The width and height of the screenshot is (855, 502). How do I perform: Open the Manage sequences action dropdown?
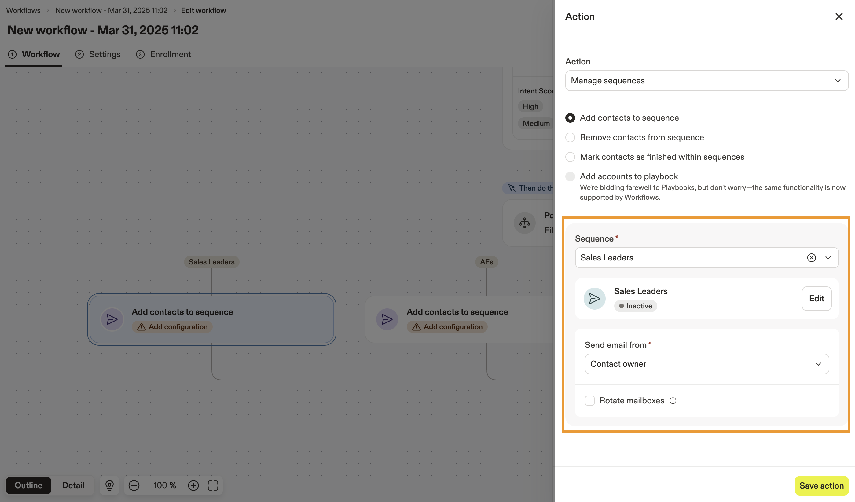pos(706,81)
